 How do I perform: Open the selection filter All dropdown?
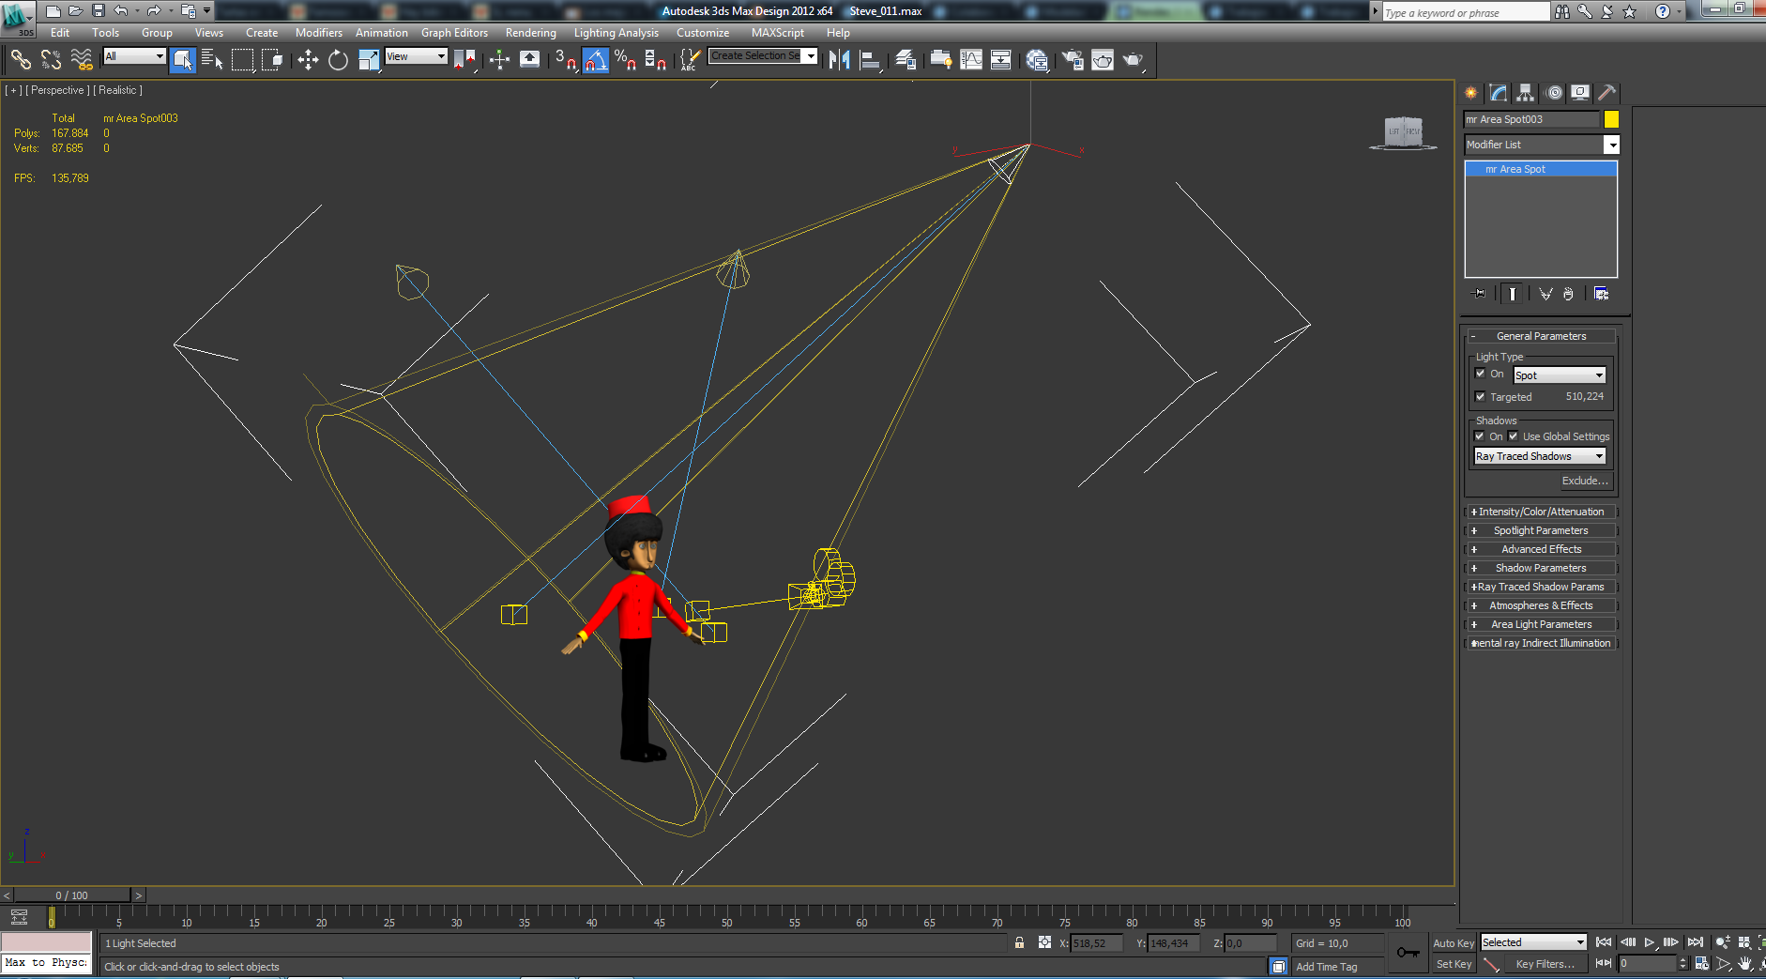point(134,56)
